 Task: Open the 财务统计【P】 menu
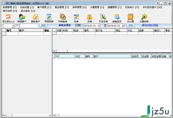coord(132,8)
